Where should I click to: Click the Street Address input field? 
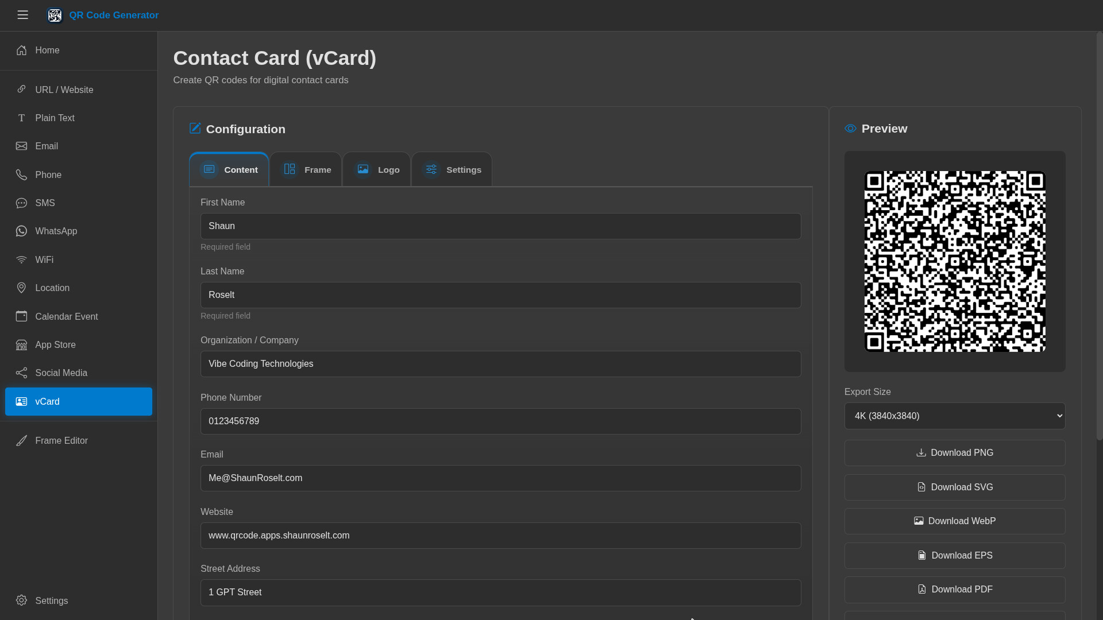[500, 592]
